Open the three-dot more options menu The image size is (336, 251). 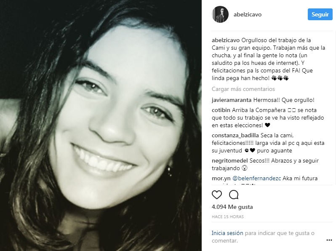[329, 240]
